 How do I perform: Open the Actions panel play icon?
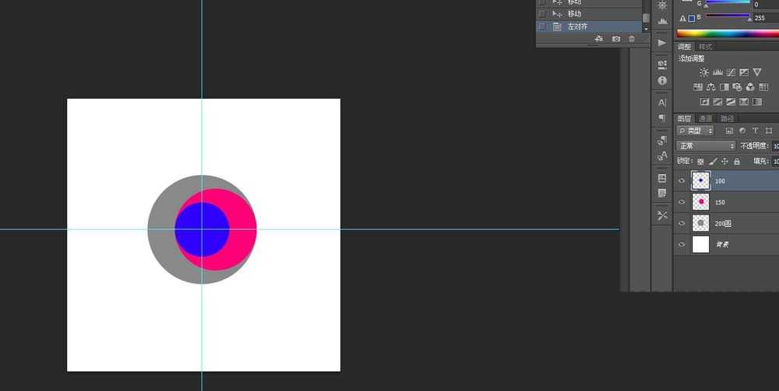pos(662,42)
